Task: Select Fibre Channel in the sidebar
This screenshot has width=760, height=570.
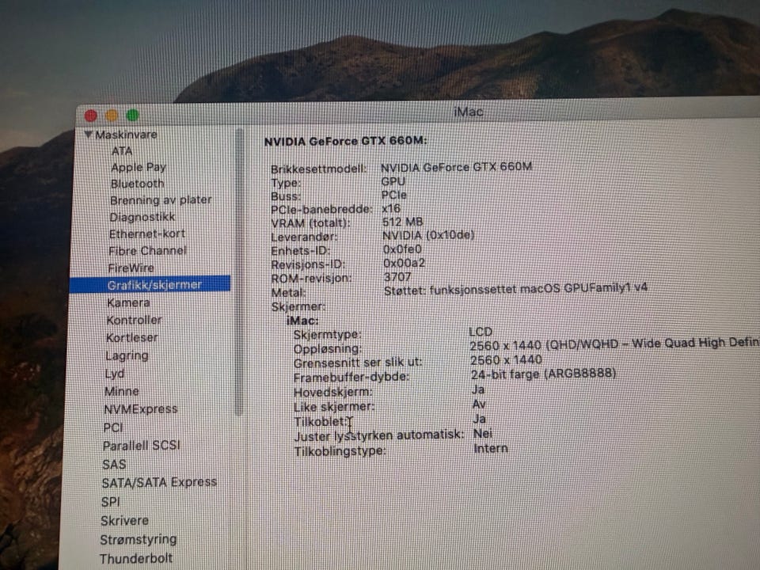Action: tap(147, 251)
